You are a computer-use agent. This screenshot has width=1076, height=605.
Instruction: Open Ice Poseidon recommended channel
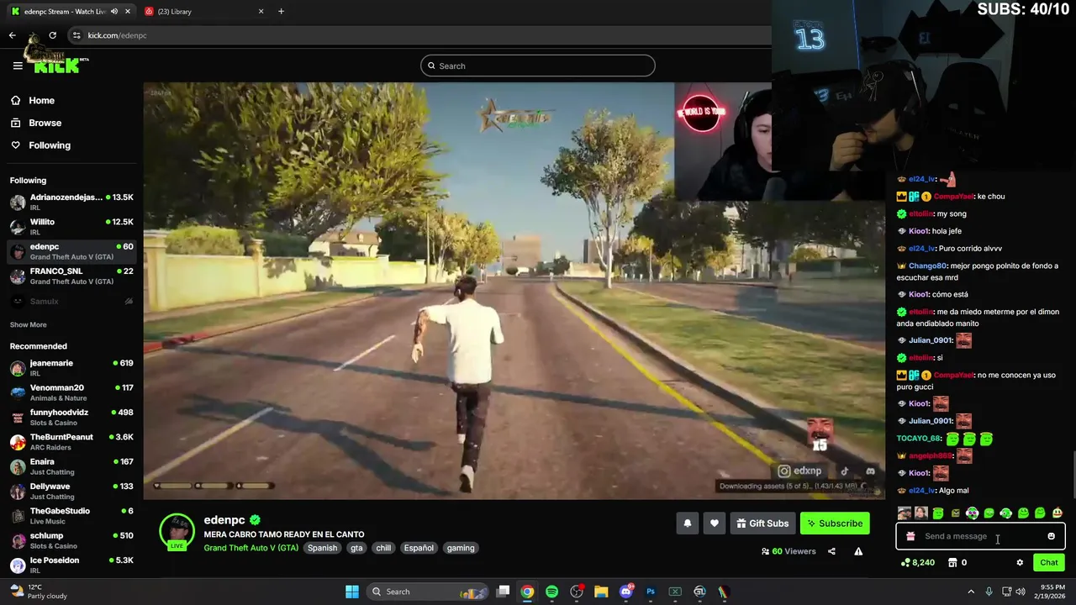pyautogui.click(x=71, y=565)
